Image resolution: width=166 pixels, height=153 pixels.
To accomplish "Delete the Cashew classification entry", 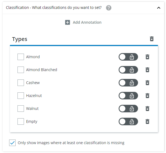I will point(147,83).
